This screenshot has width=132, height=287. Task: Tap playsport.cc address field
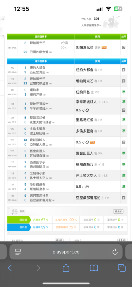66,252
